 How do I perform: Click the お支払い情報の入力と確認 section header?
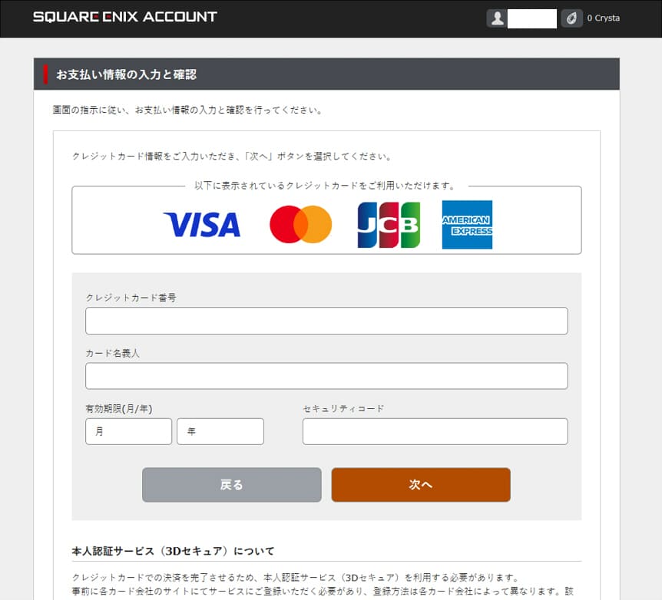(x=126, y=74)
